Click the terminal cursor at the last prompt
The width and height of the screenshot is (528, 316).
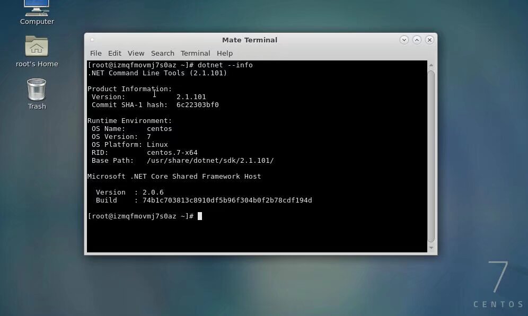point(200,216)
